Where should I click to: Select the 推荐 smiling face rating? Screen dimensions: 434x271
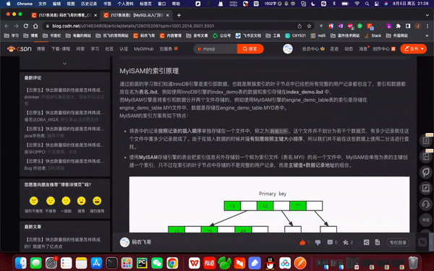tap(81, 201)
